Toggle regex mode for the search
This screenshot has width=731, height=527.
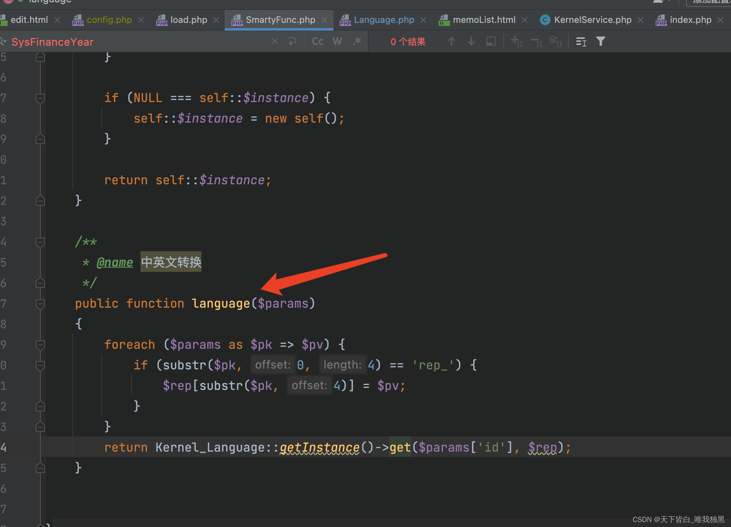coord(357,41)
